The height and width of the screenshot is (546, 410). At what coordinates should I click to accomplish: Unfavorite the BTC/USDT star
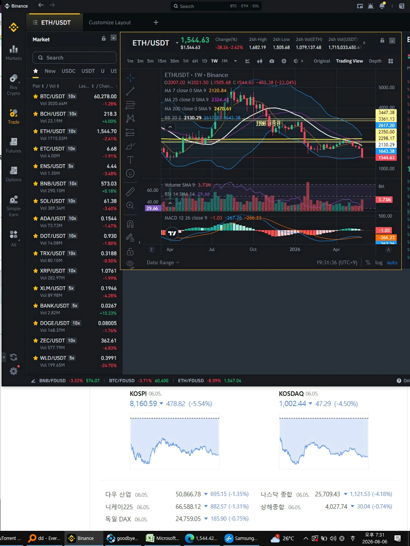click(36, 96)
